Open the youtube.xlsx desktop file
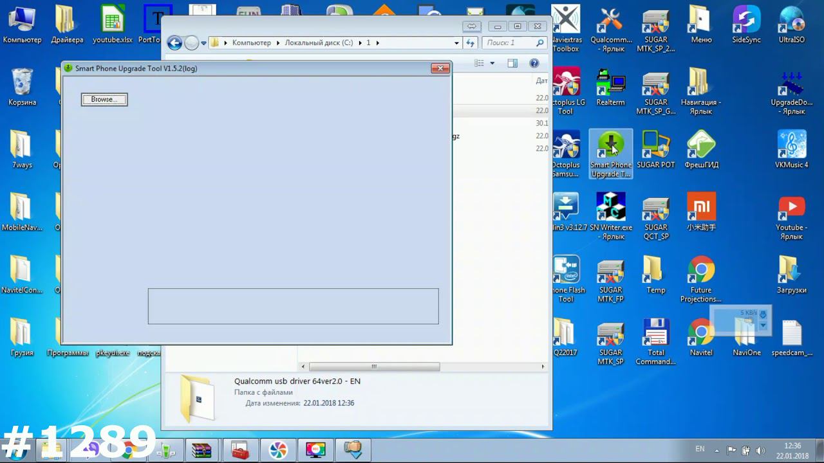Screen dimensions: 824x463 113,24
